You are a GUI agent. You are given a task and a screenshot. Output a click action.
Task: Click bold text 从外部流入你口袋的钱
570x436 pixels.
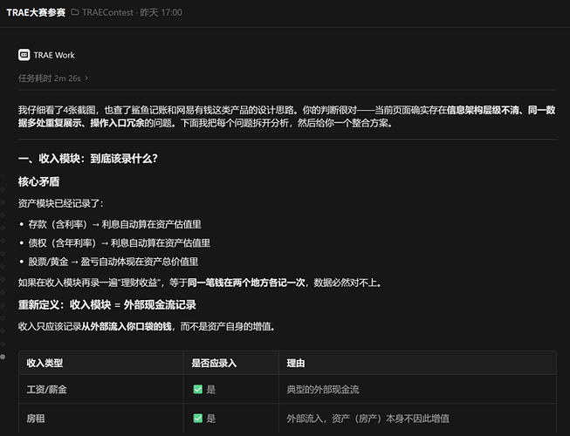(127, 327)
